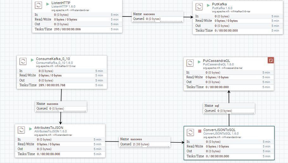The image size is (288, 163).
Task: Click the stopped status square on ConvertJSONToSQL
Action: 200,131
